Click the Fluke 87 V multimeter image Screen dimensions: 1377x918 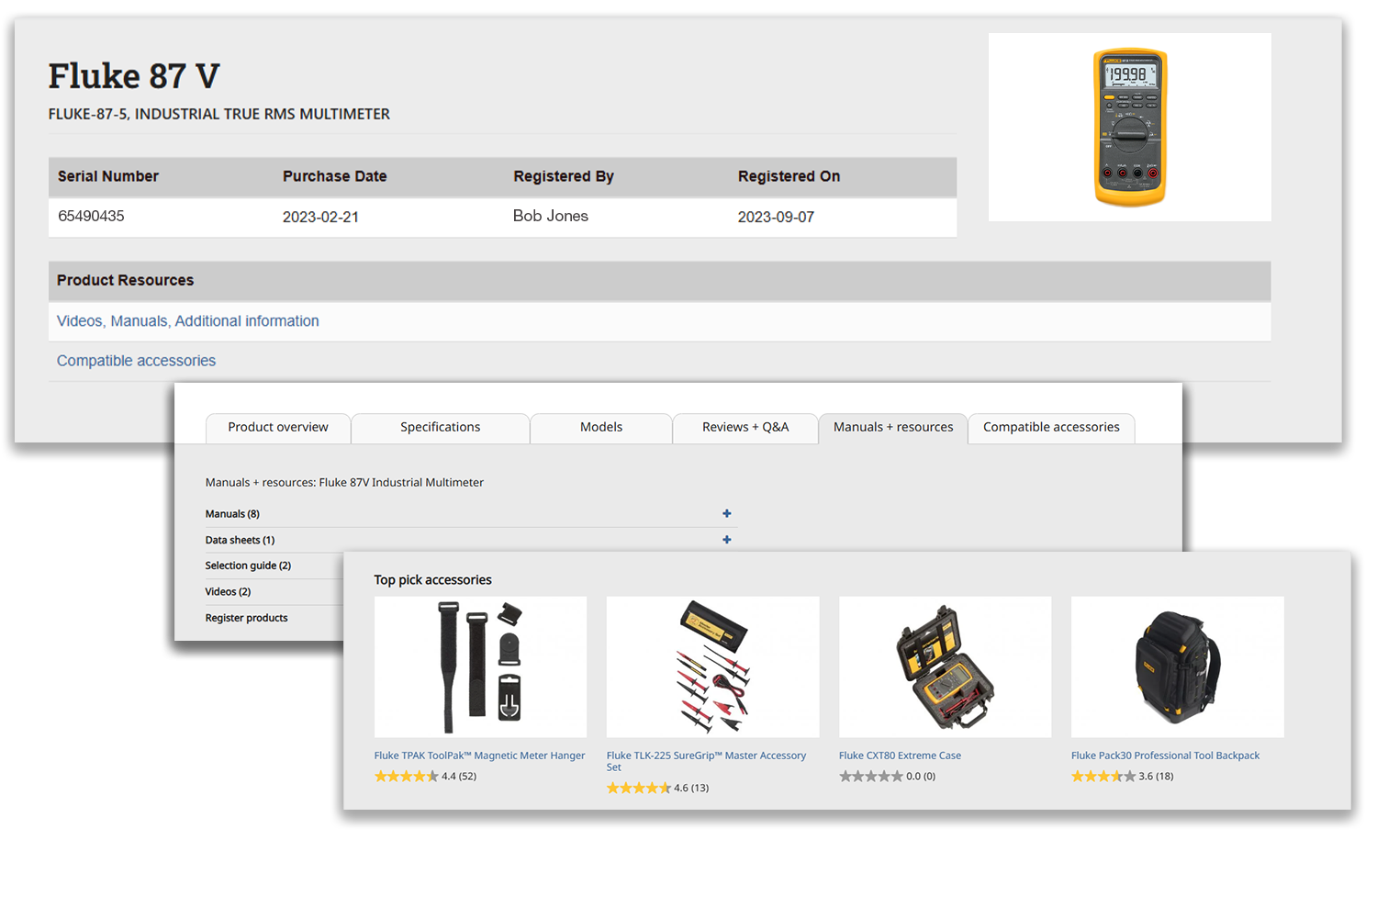[1129, 128]
